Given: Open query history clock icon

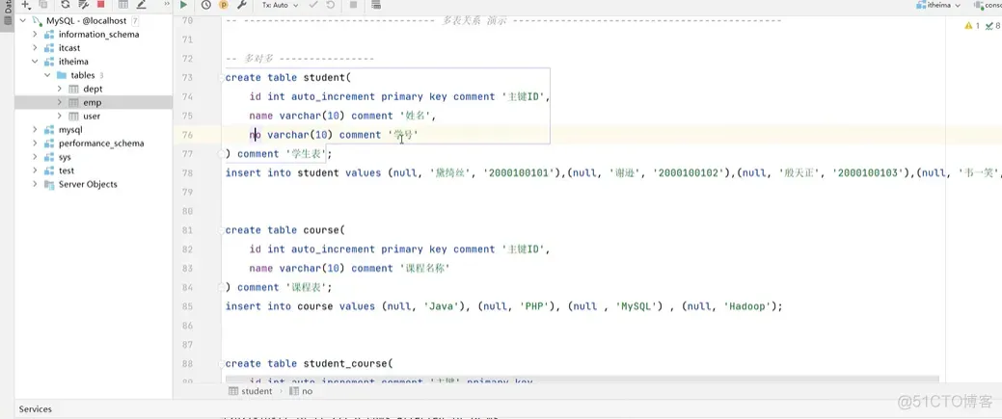Looking at the screenshot, I should click(205, 5).
